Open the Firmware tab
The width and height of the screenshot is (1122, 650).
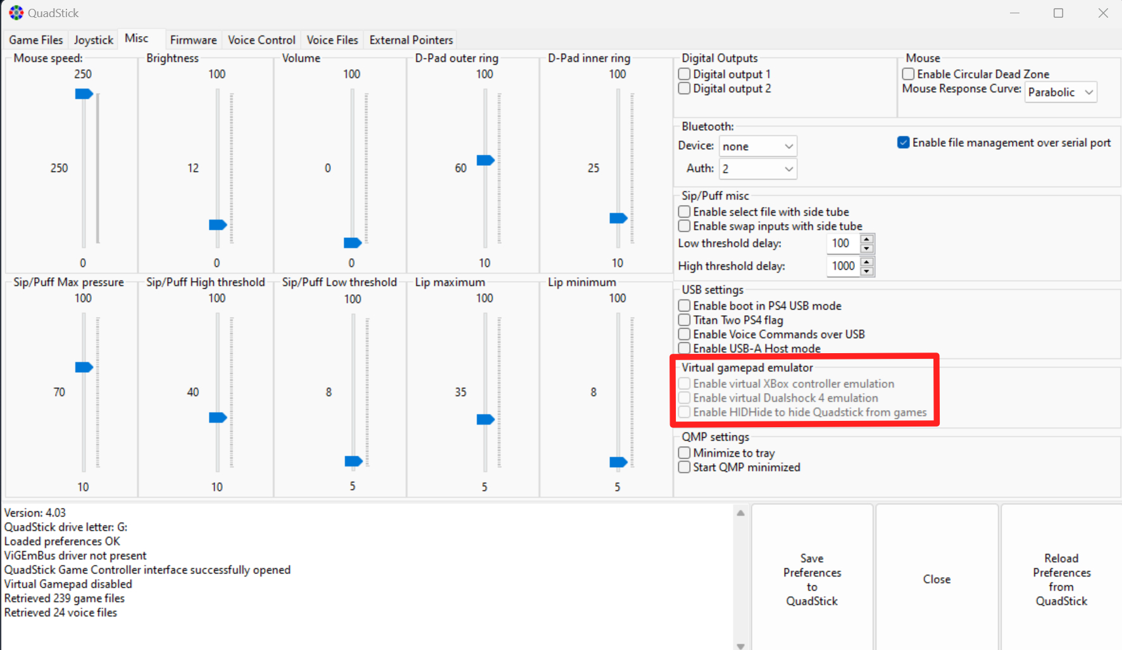pyautogui.click(x=193, y=40)
